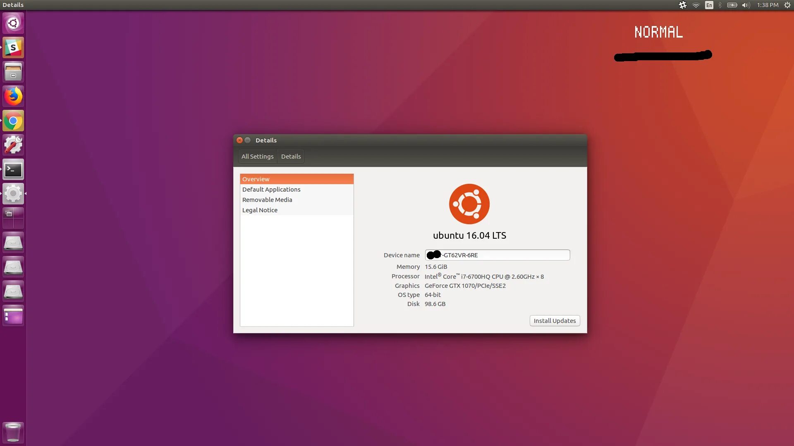
Task: Open the purple window app launcher icon
Action: pyautogui.click(x=13, y=316)
